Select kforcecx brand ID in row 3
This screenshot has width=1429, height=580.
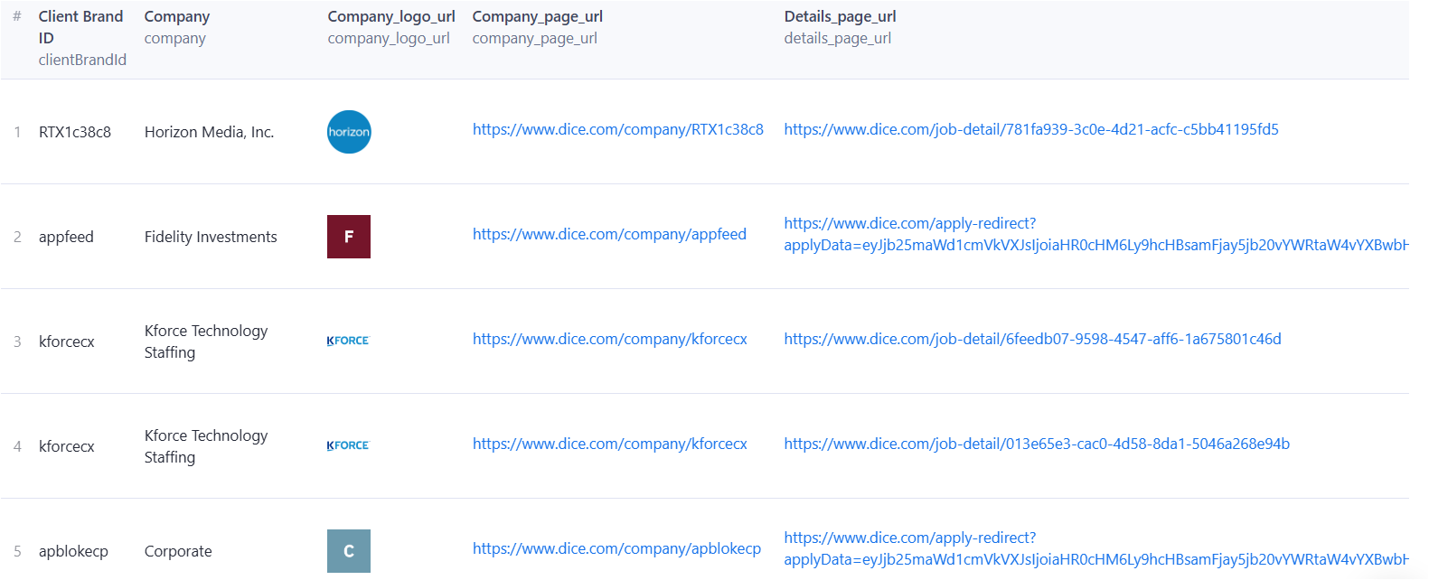tap(67, 341)
